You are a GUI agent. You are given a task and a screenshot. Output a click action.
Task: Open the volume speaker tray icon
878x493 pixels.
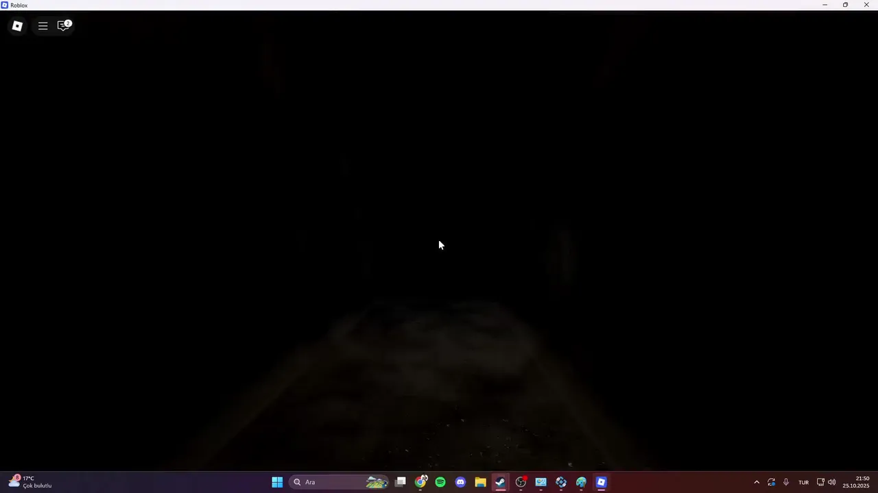click(x=832, y=482)
